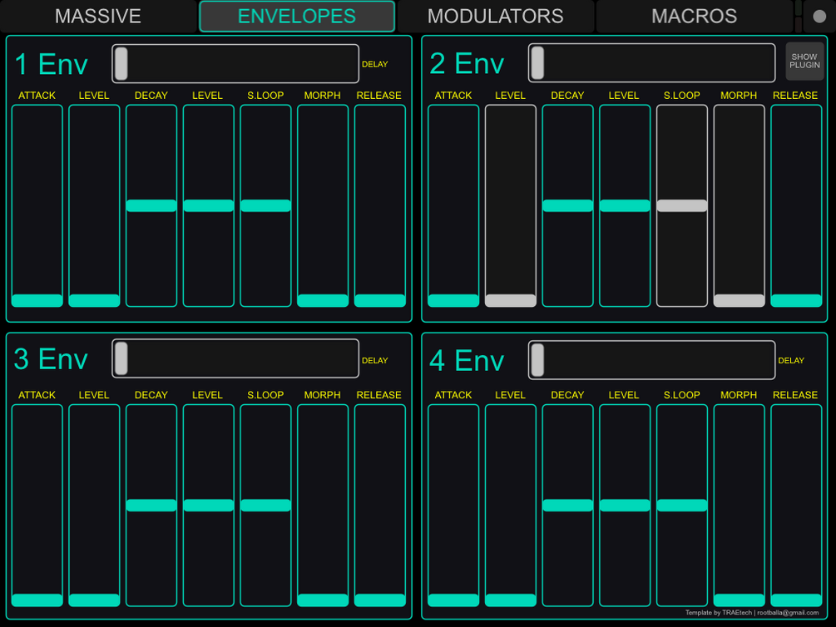The image size is (836, 627).
Task: Click the DELAY label in 4 Env
Action: pos(791,360)
